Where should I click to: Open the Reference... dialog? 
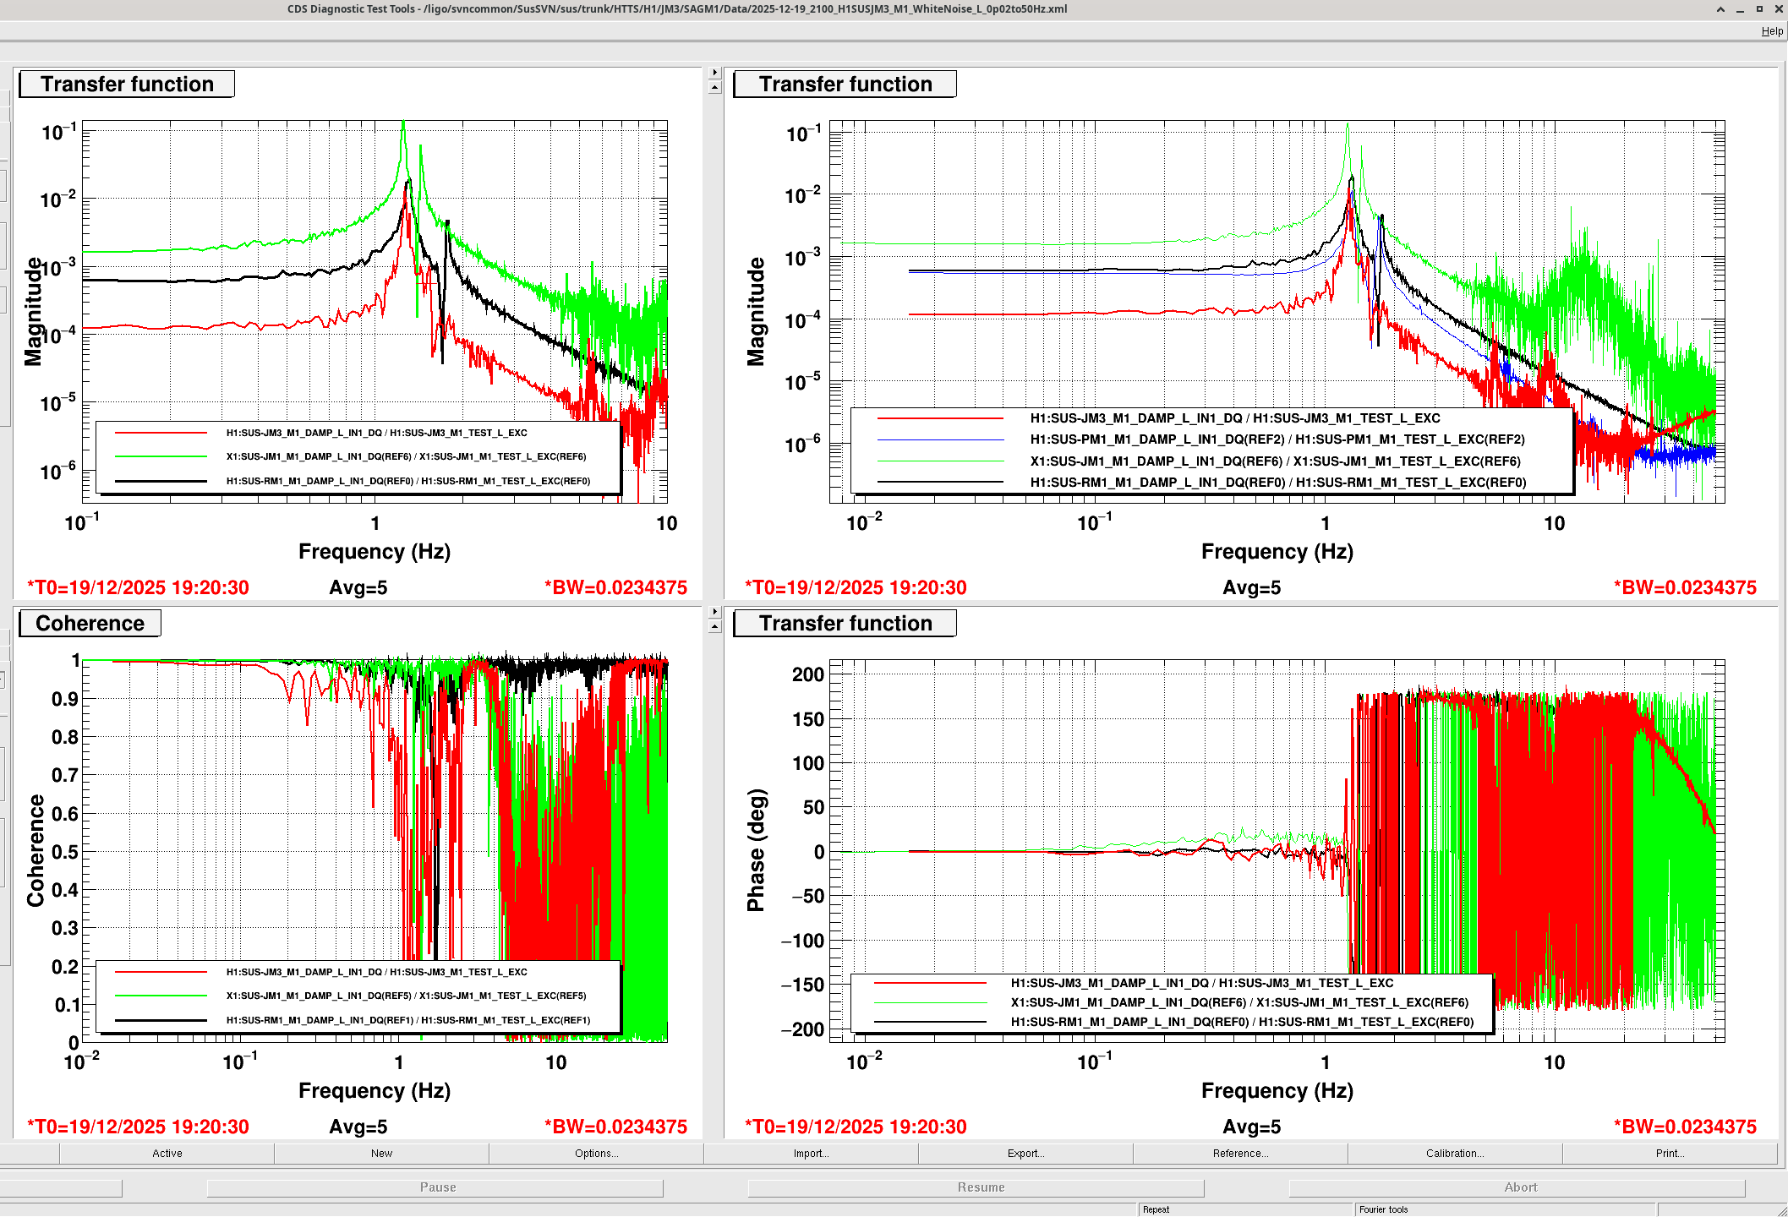pos(1240,1153)
